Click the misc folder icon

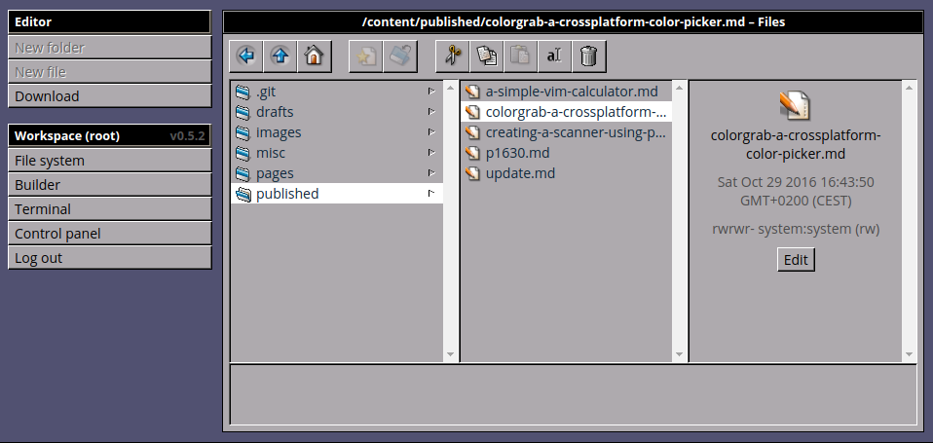click(x=243, y=153)
